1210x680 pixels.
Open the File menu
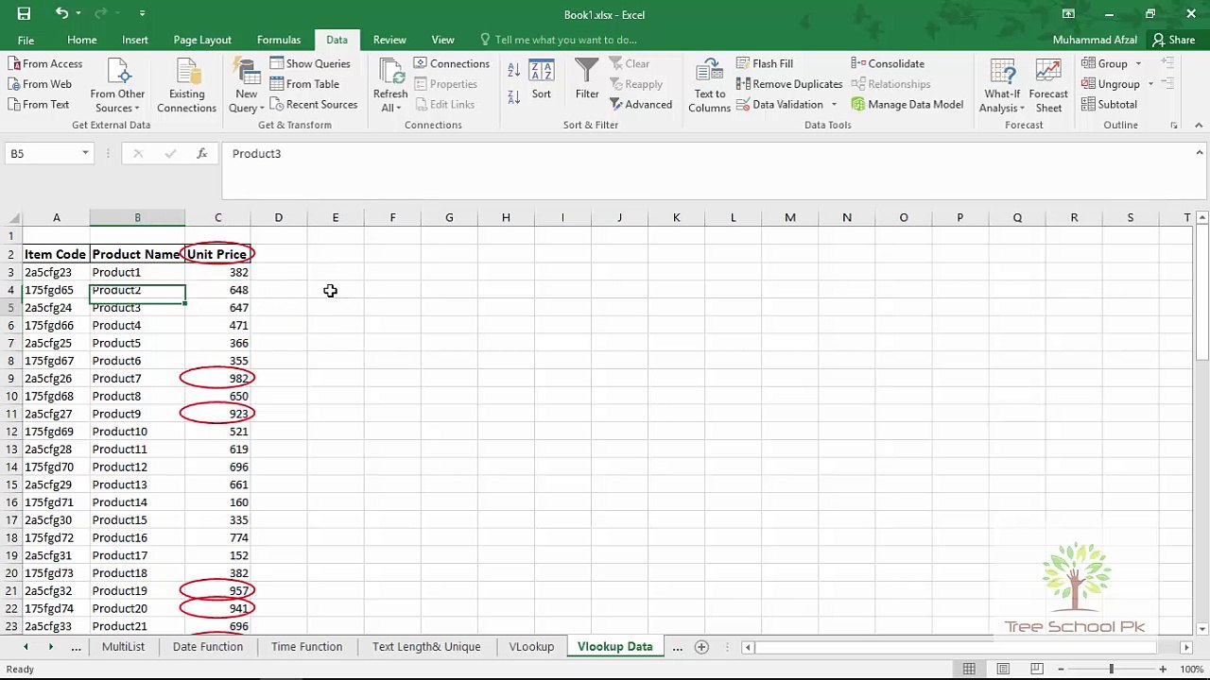(26, 40)
